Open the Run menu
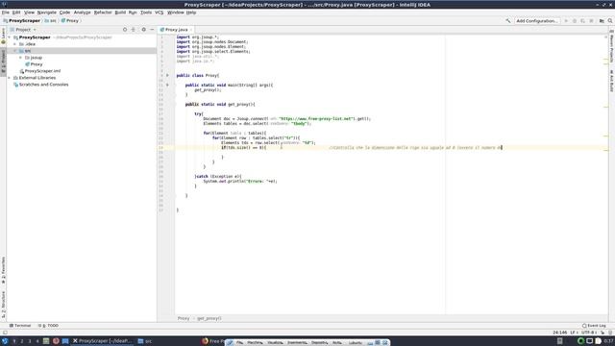Viewport: 615px width, 346px height. pyautogui.click(x=133, y=12)
